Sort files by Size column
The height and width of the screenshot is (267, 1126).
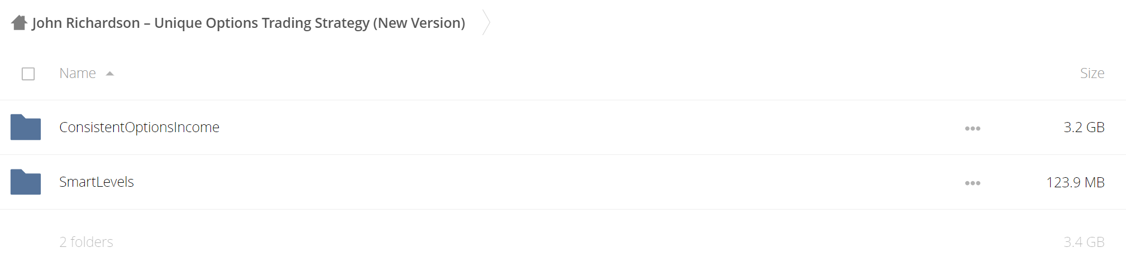1092,73
